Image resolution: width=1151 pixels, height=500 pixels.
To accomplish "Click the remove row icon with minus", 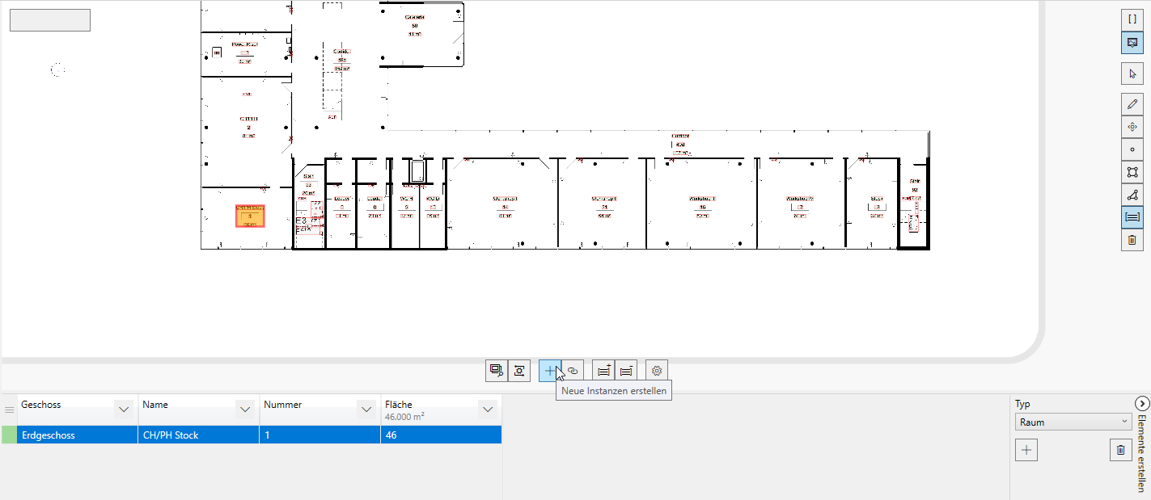I will click(x=625, y=371).
